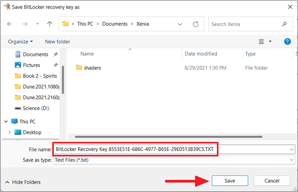Collapse the This PC tree node
This screenshot has height=192, width=298.
pyautogui.click(x=6, y=121)
